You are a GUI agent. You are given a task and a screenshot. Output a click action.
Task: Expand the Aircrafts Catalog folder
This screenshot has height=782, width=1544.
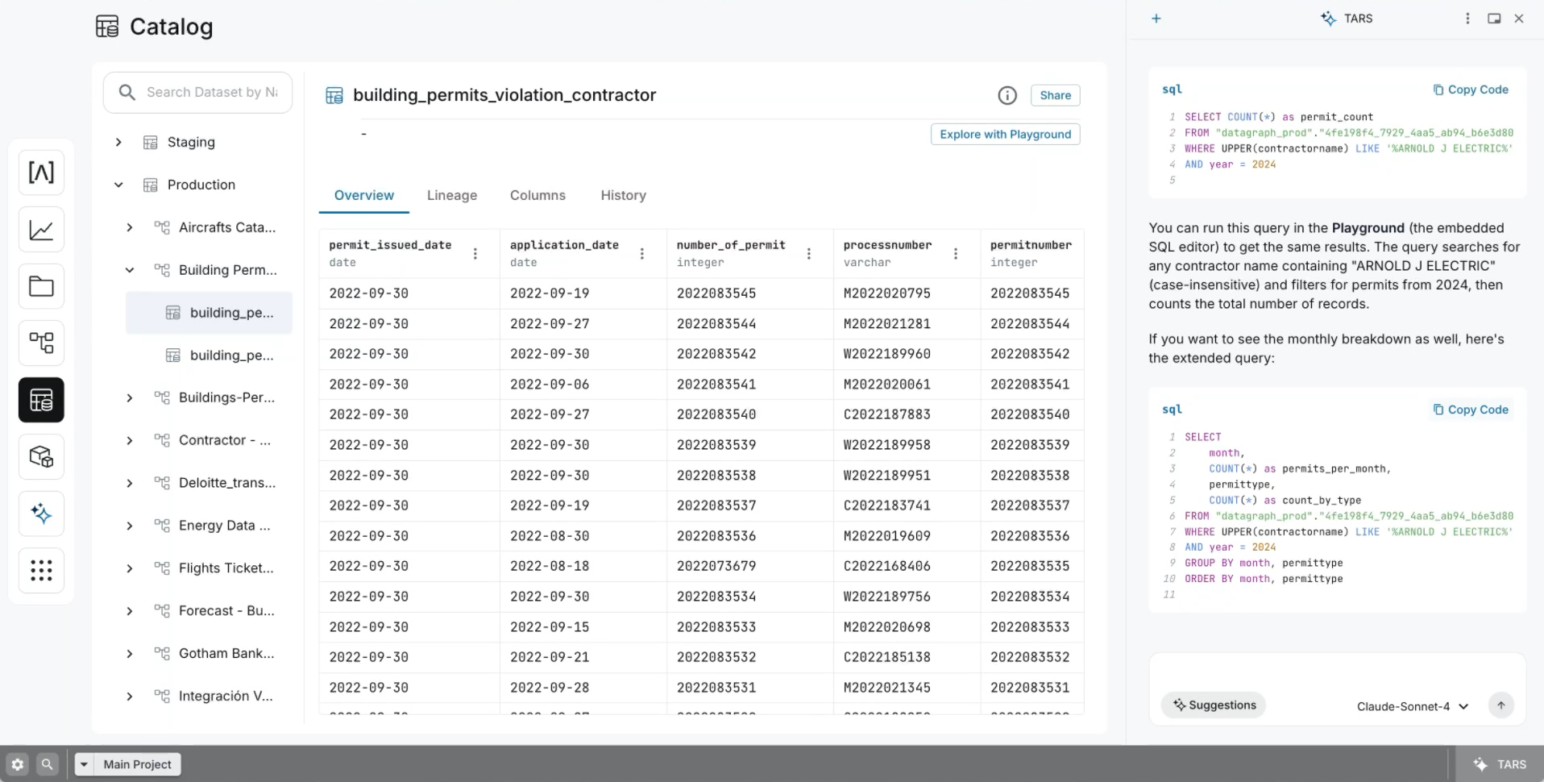130,227
